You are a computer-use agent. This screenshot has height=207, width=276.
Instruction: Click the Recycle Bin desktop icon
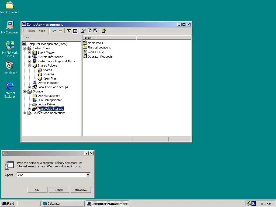click(x=10, y=65)
